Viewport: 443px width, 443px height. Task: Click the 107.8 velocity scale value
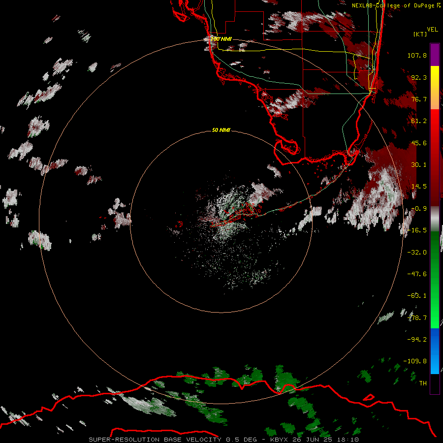(417, 55)
